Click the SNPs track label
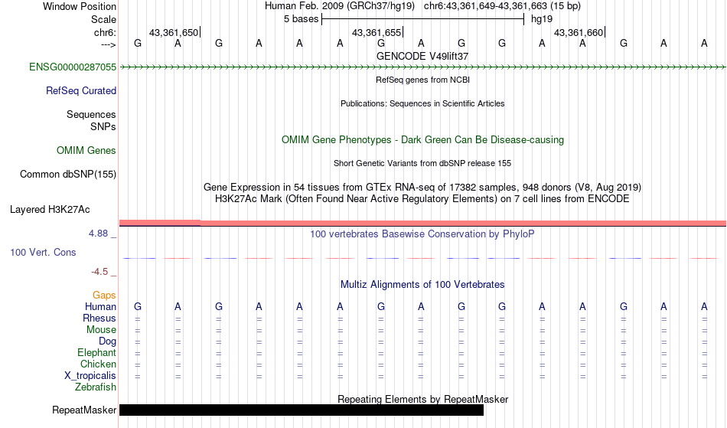Image resolution: width=727 pixels, height=428 pixels. coord(103,126)
